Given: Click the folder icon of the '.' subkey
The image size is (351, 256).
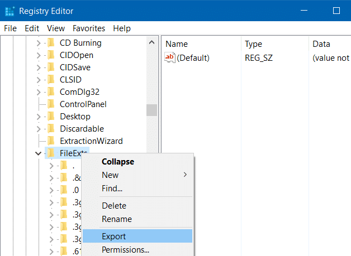Looking at the screenshot, I should 64,166.
